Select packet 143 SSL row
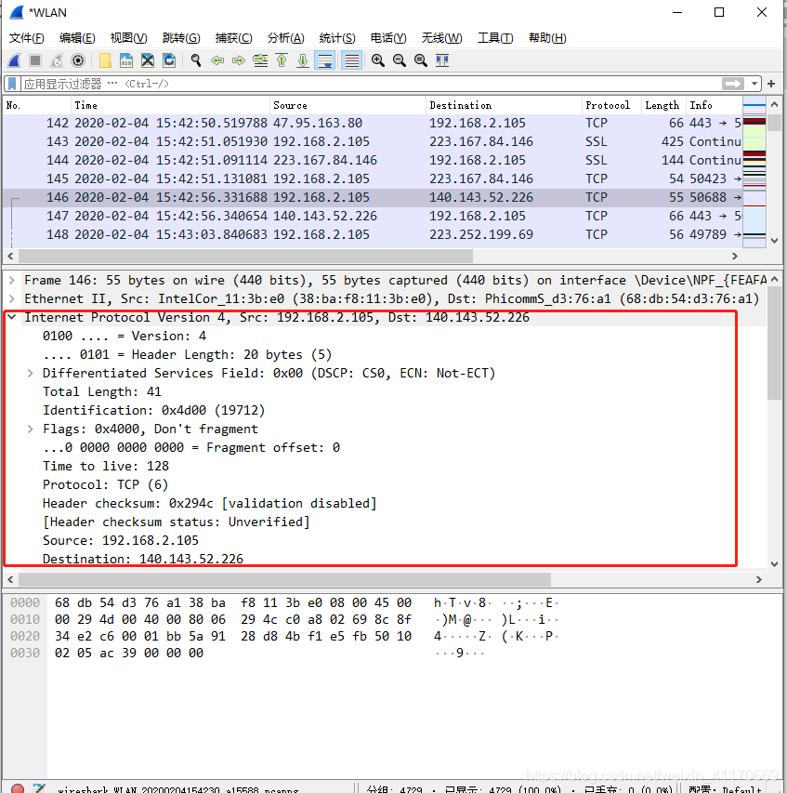This screenshot has width=787, height=793. pos(372,141)
